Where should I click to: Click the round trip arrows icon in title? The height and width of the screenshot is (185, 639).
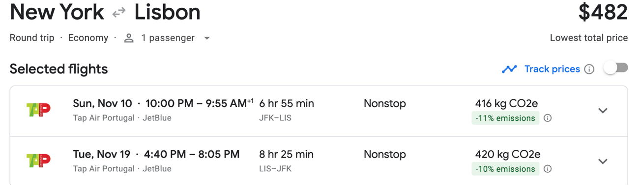[x=119, y=13]
